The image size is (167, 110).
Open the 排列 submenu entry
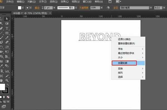coord(128,73)
